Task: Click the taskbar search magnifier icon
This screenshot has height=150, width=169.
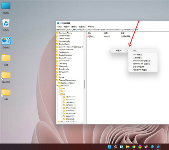Action: [x=115, y=147]
